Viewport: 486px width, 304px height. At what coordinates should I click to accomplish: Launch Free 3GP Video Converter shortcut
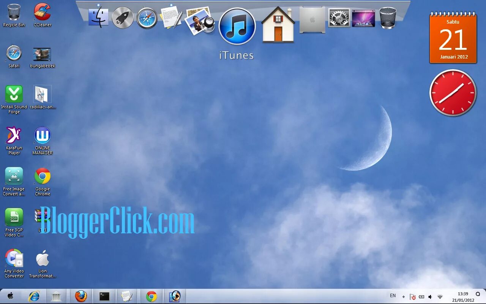(14, 223)
